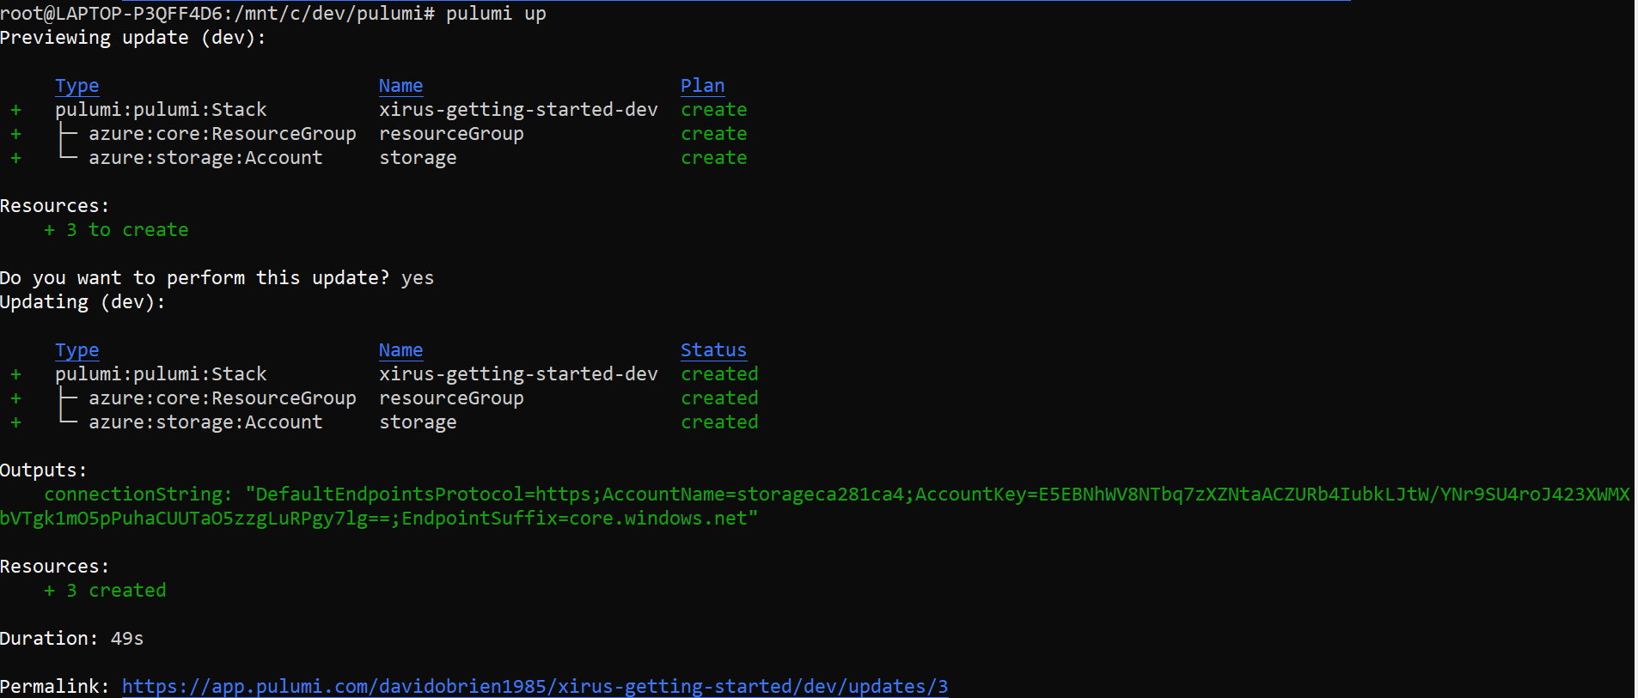Click the Plan column header

pos(703,86)
